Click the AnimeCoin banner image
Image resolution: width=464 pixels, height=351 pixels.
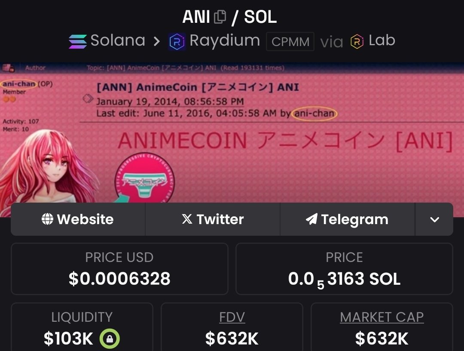pyautogui.click(x=232, y=132)
